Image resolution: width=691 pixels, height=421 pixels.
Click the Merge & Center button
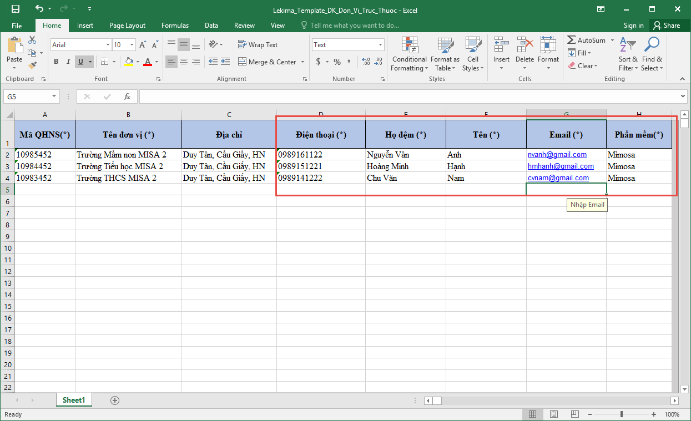click(267, 62)
